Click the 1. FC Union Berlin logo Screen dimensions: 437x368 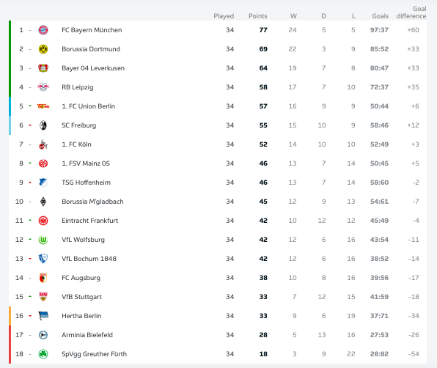(x=43, y=106)
